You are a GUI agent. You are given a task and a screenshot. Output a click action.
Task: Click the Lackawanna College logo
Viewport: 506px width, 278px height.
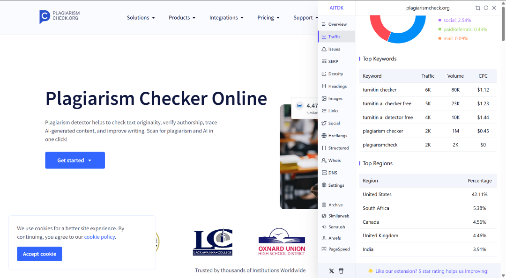point(213,242)
